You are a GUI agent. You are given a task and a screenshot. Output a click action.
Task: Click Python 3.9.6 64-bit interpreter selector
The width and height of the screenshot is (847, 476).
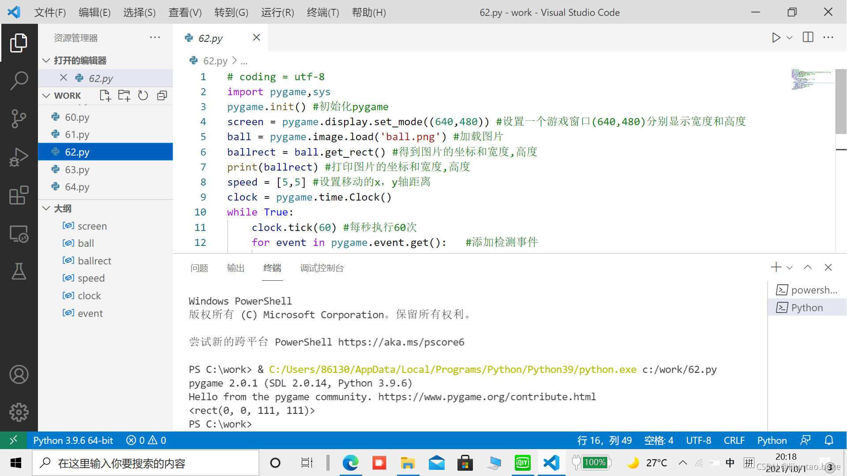(73, 440)
